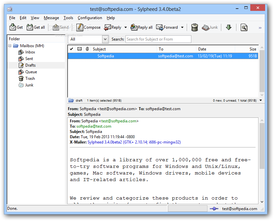This screenshot has width=274, height=221.
Task: Open the Forward dropdown arrow
Action: [x=182, y=27]
